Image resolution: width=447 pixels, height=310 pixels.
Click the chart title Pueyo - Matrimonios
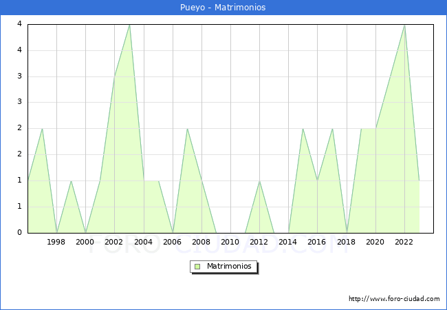(x=223, y=8)
